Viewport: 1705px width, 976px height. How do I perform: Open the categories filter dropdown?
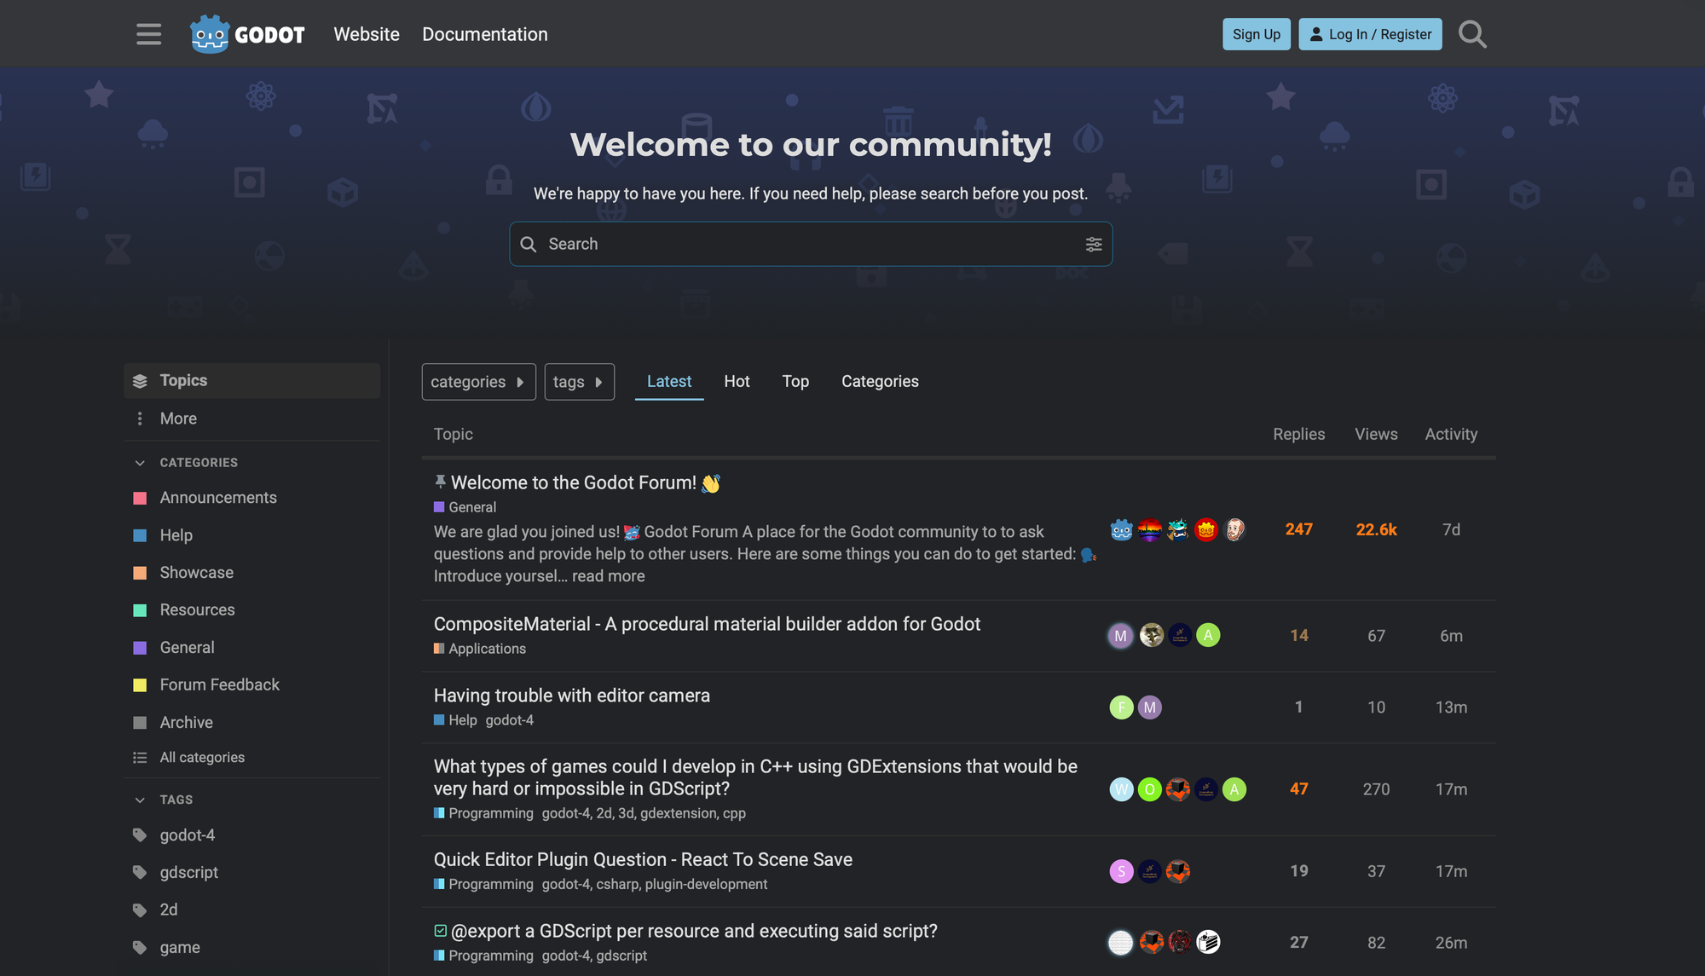coord(478,382)
